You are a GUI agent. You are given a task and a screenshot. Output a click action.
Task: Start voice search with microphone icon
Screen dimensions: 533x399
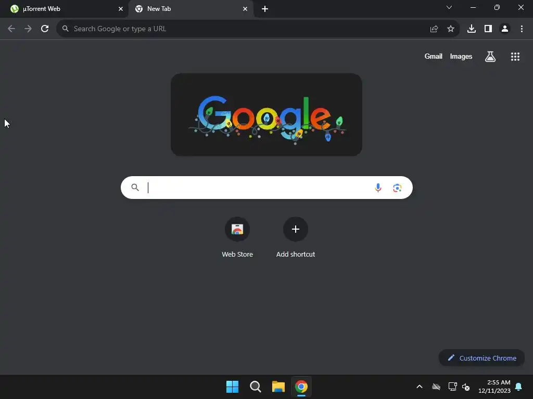click(x=378, y=188)
